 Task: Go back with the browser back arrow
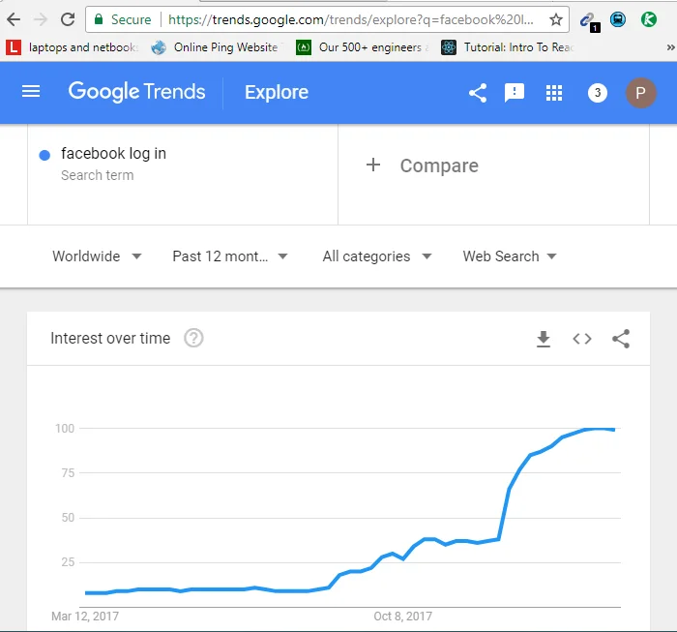click(14, 19)
